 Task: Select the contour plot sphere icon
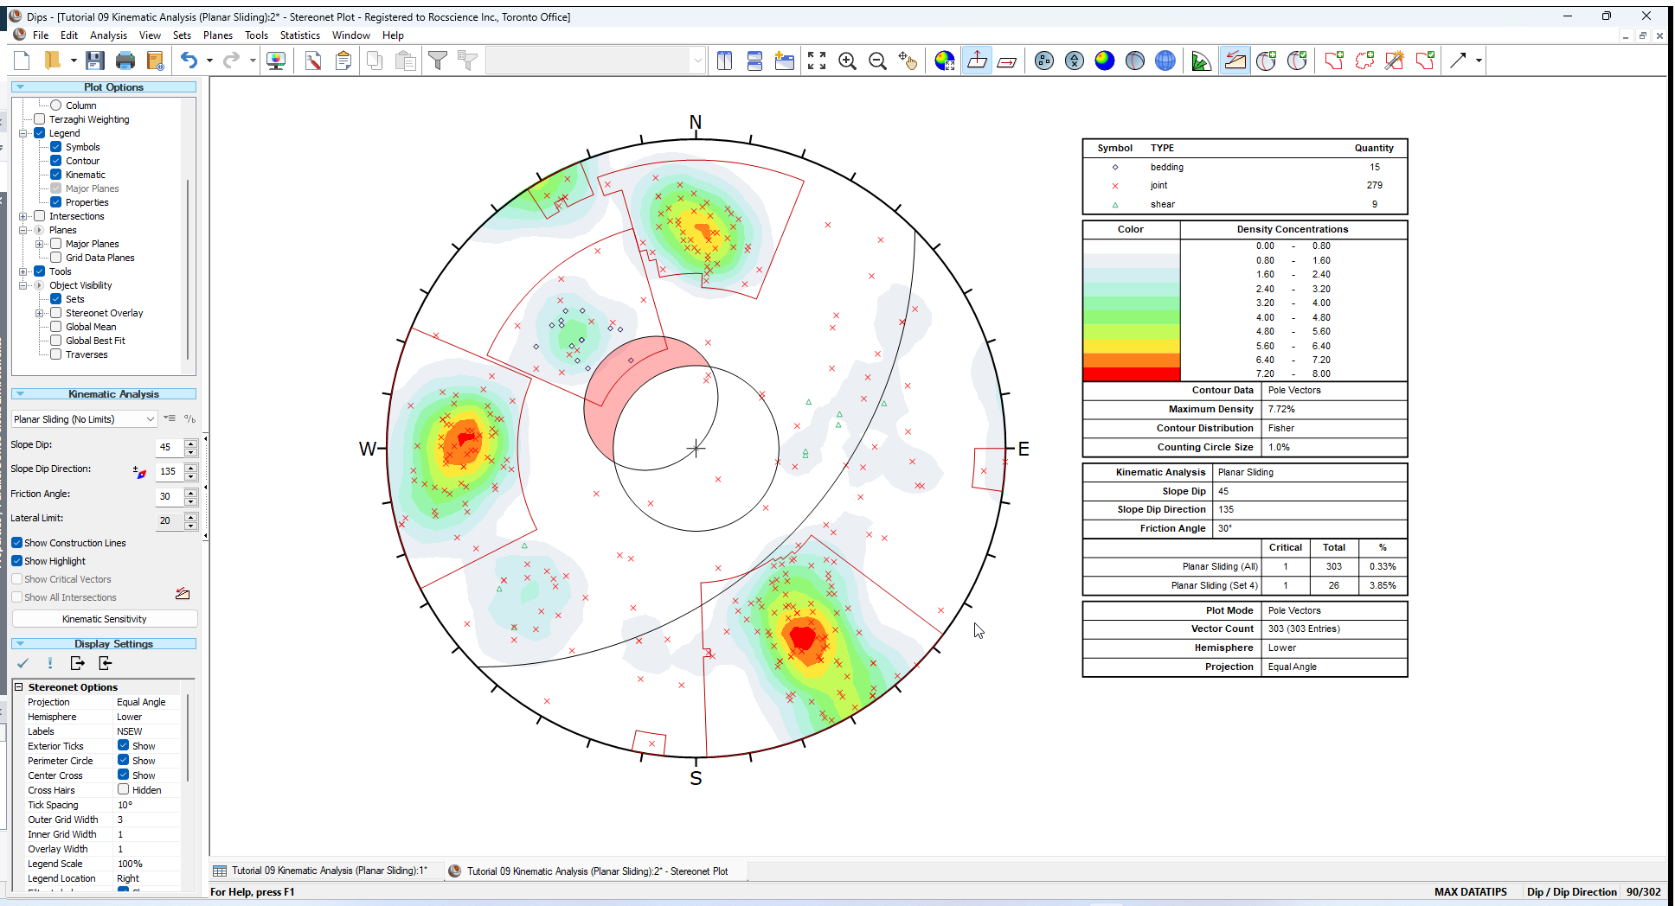pos(1104,61)
